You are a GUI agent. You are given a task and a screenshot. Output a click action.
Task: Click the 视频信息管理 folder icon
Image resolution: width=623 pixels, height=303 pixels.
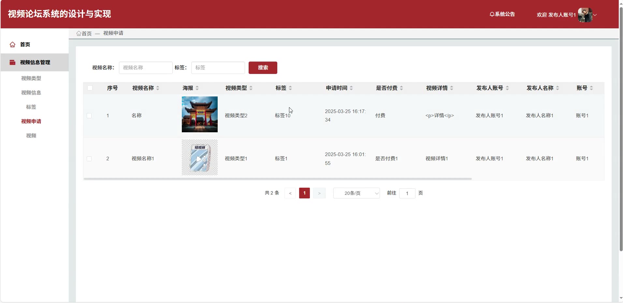[x=12, y=63]
